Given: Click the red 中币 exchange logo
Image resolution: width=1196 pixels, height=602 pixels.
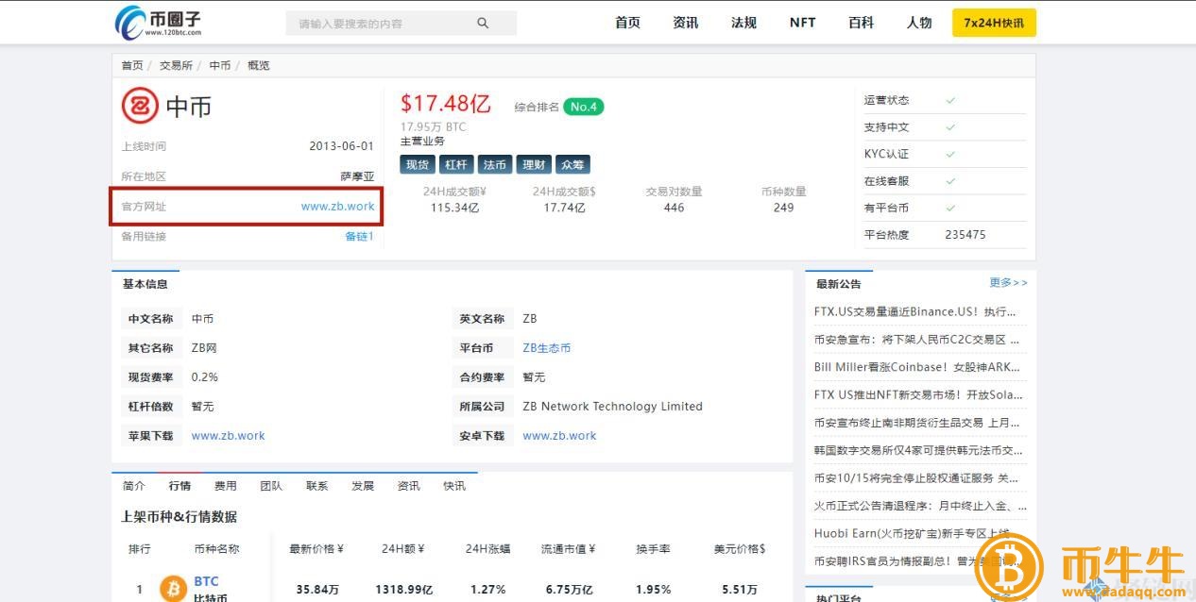Looking at the screenshot, I should [x=140, y=106].
